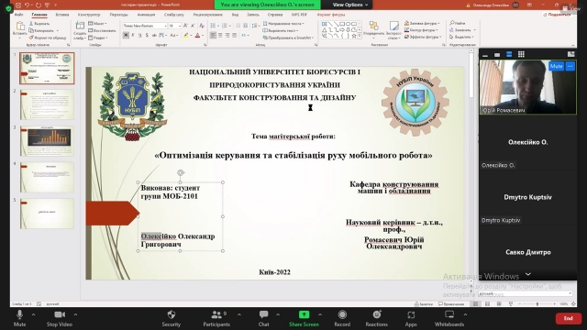This screenshot has width=587, height=330.
Task: Open Zoom Reactions
Action: tap(377, 318)
